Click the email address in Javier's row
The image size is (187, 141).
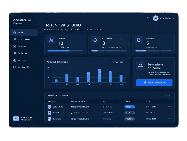pos(80,113)
